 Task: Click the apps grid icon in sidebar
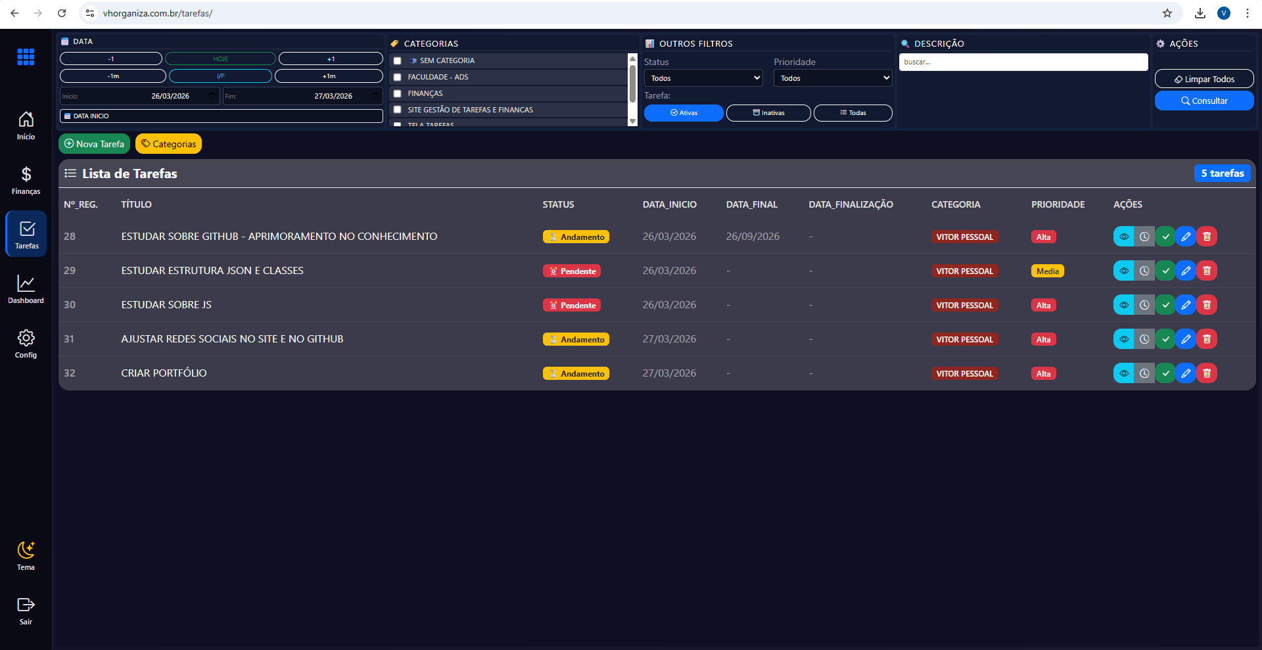26,57
